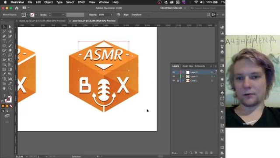Switch to the Artboards tab
This screenshot has width=280, height=158.
click(x=200, y=66)
